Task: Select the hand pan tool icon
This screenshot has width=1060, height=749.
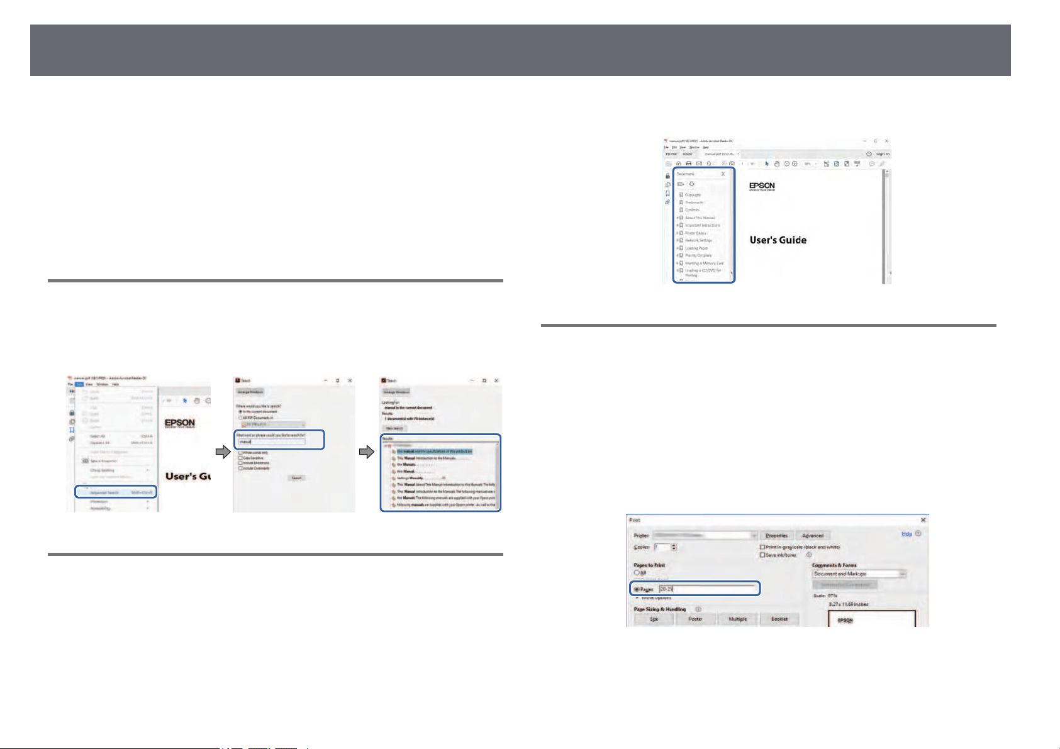Action: 777,164
